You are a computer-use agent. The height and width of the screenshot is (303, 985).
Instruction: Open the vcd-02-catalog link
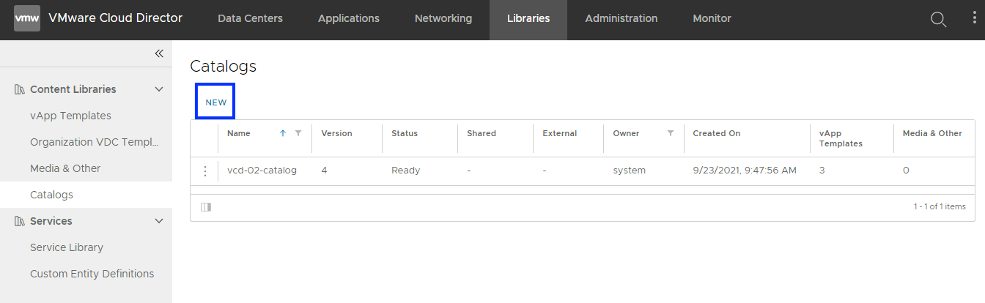pyautogui.click(x=262, y=171)
